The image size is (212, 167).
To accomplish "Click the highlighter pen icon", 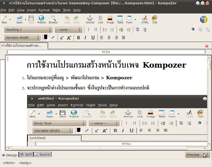I will (x=53, y=38).
